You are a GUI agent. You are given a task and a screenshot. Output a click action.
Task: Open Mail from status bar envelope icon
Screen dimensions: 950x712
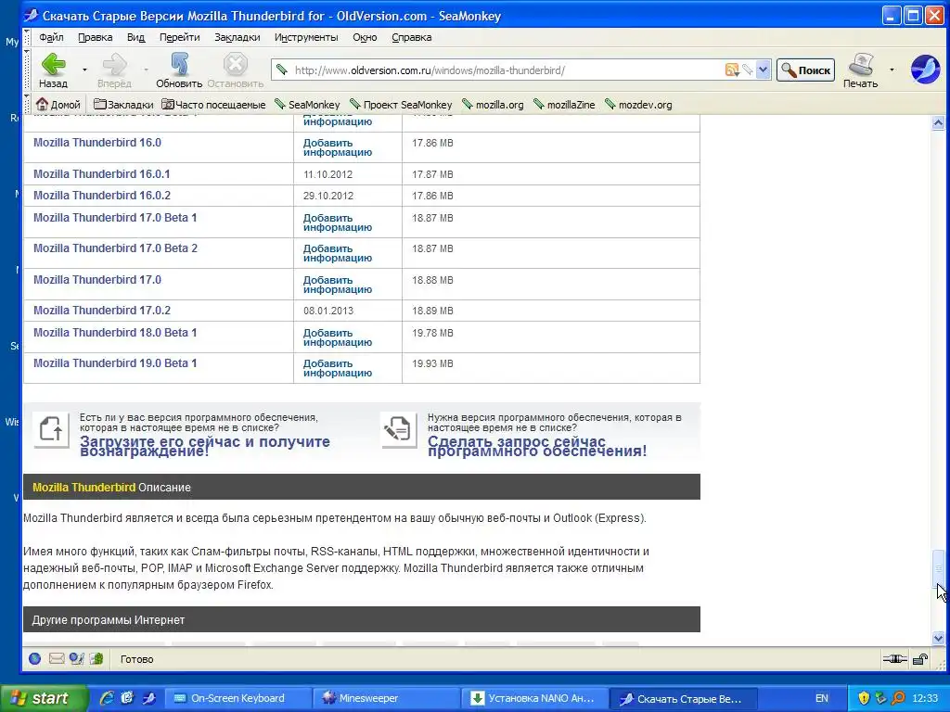tap(57, 659)
